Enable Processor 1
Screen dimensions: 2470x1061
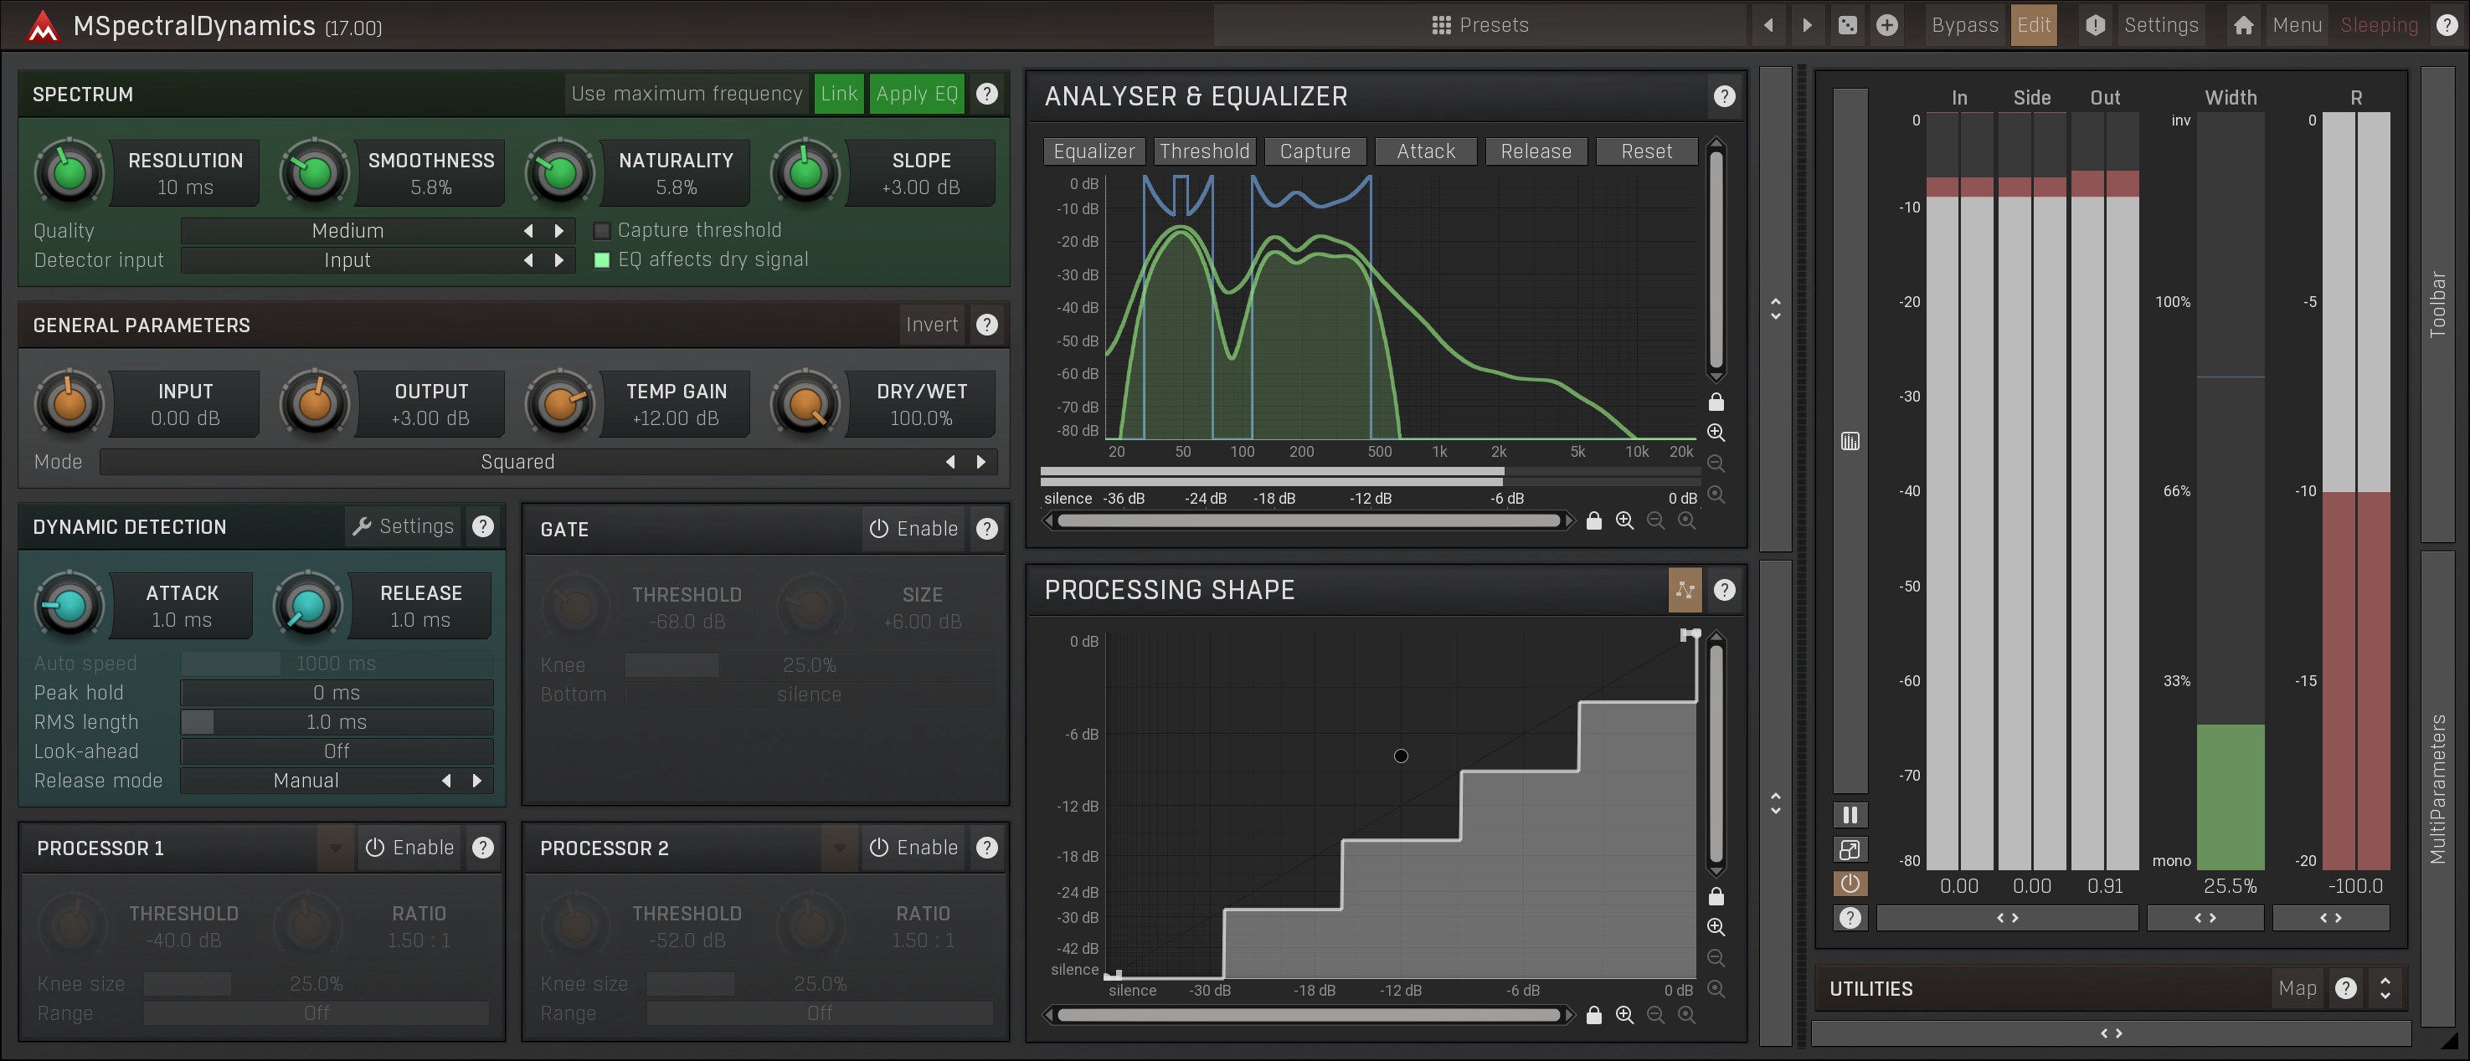[409, 848]
